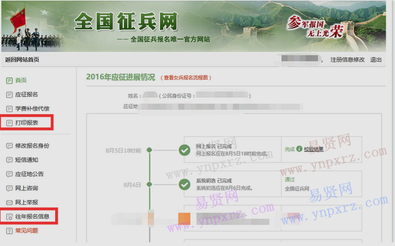Click the green checkmark for 网上报名 已完成
The height and width of the screenshot is (246, 395).
(185, 150)
